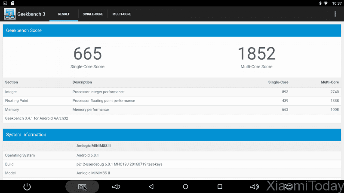Image resolution: width=344 pixels, height=193 pixels.
Task: Go back with the triangle Back button
Action: click(151, 187)
